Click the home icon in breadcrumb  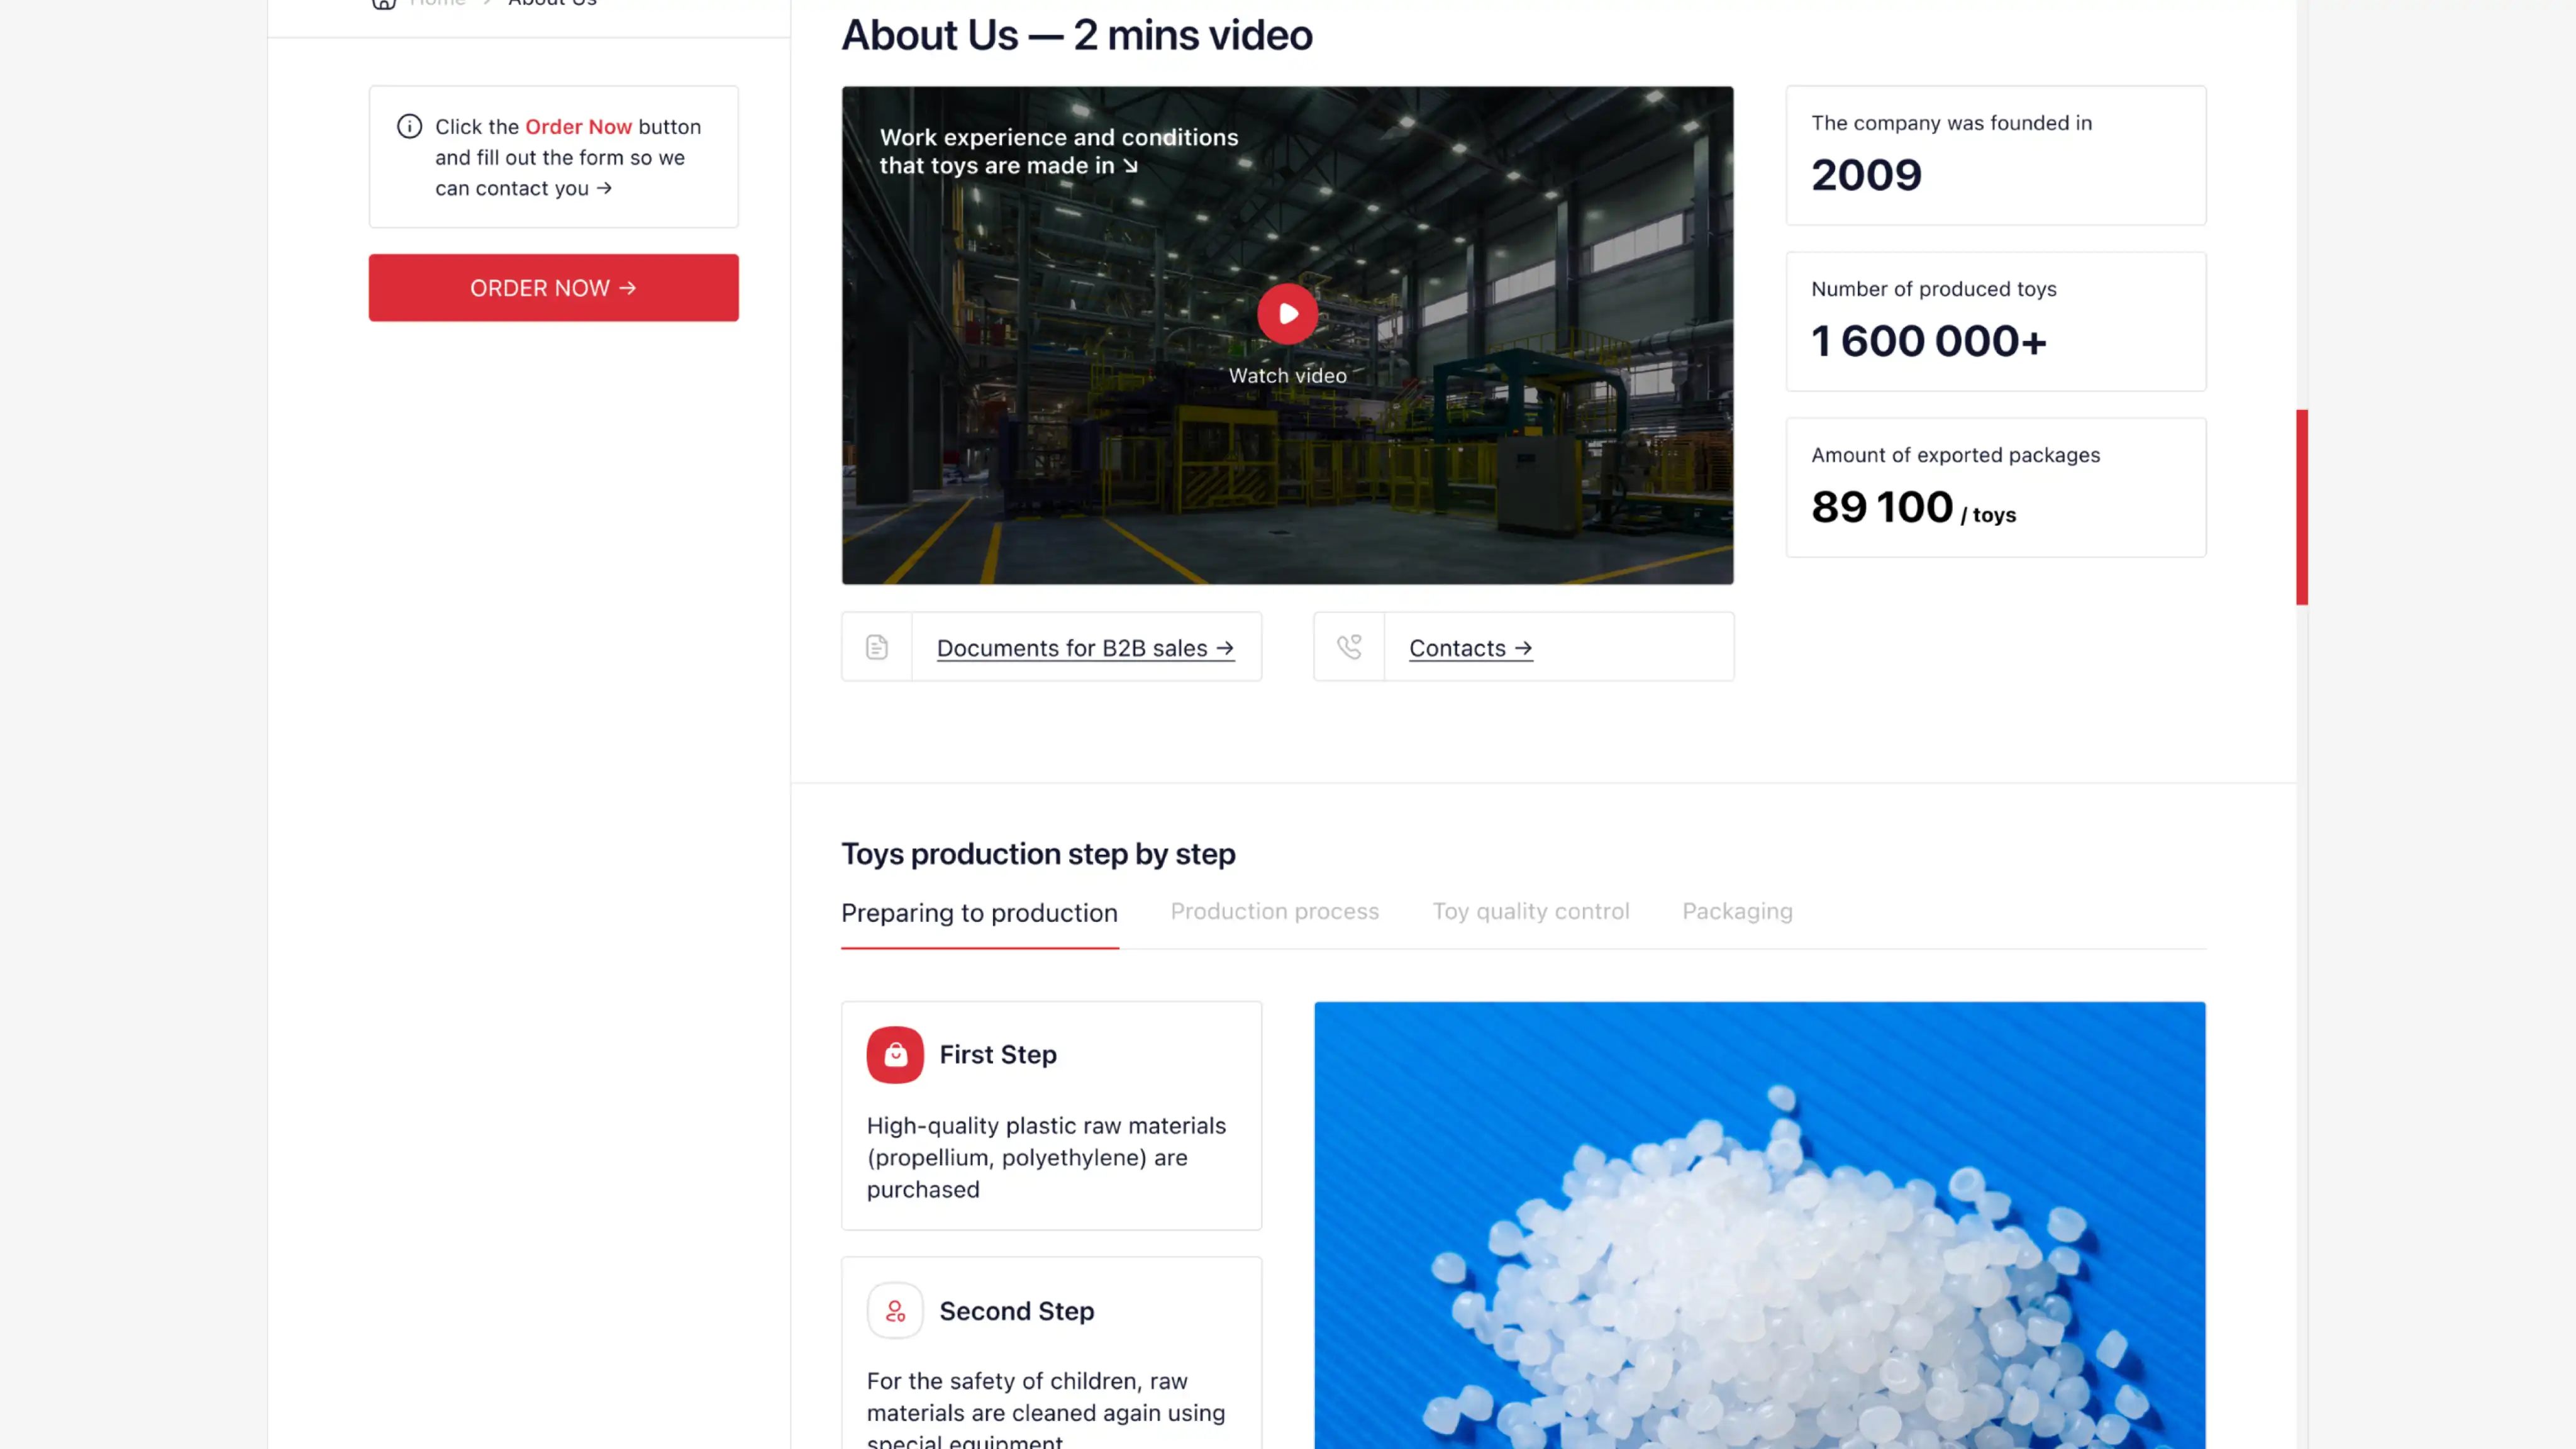click(384, 3)
